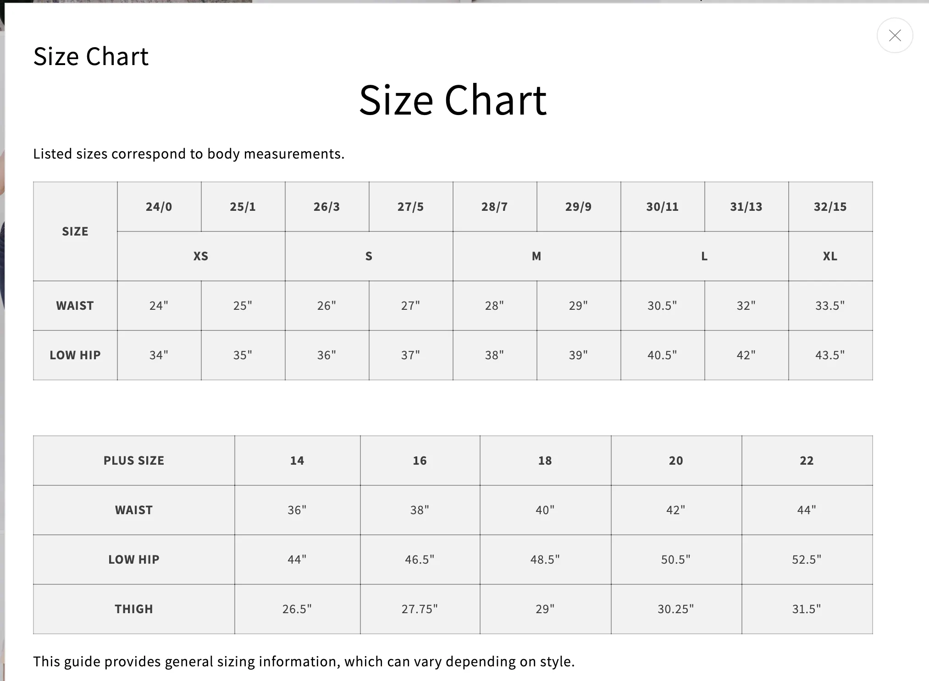Select plus size 18 column header

tap(545, 461)
